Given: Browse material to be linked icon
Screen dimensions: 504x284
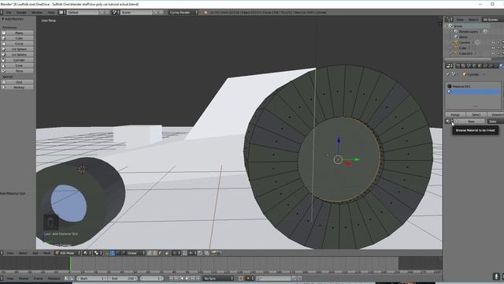Looking at the screenshot, I should (x=449, y=121).
